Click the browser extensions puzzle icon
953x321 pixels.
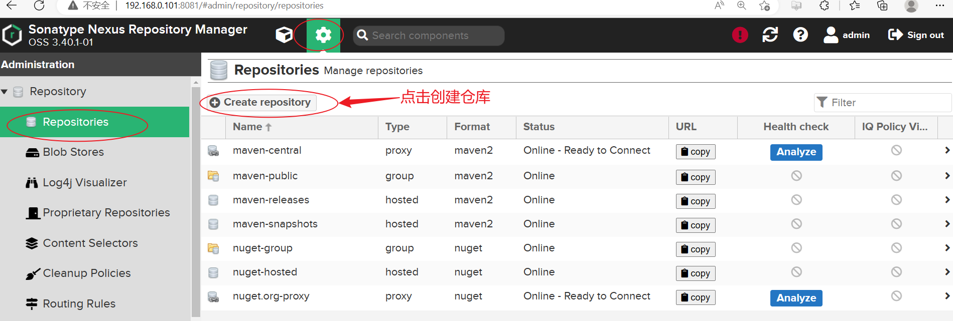tap(824, 6)
